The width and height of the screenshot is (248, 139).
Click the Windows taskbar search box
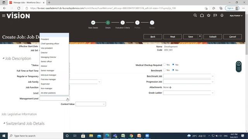[35, 136]
